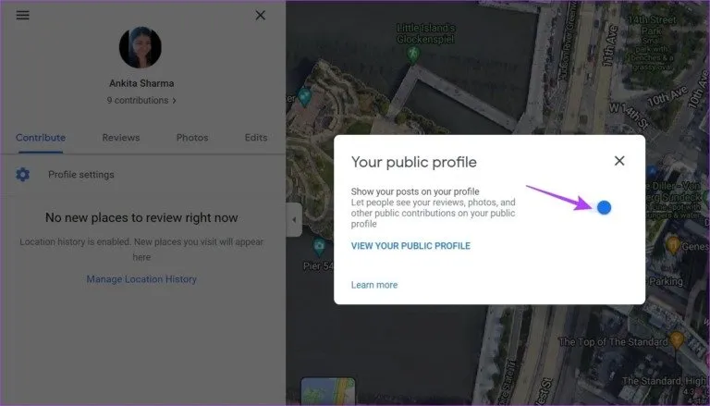710x406 pixels.
Task: Click the map layers thumbnail
Action: tap(328, 391)
